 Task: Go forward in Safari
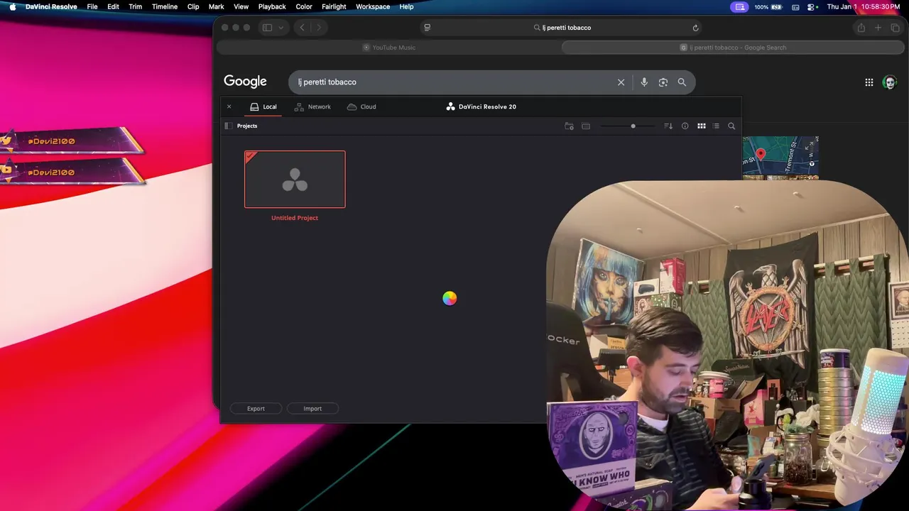pos(318,28)
